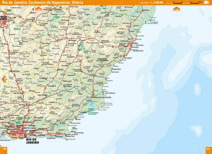Screen dimensions: 212x154
Task: Click the map title in the orange header
Action: click(x=42, y=2)
